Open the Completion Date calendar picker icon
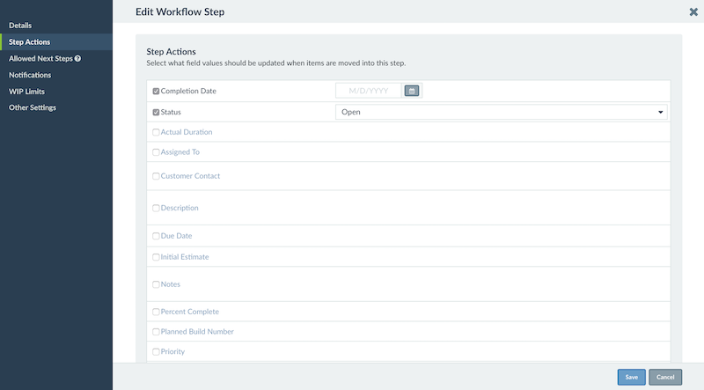The height and width of the screenshot is (390, 704). [x=412, y=91]
